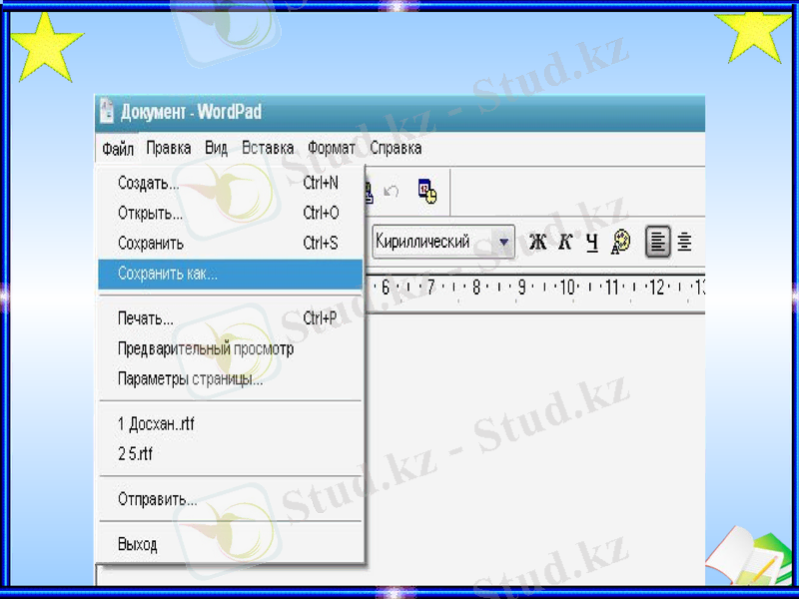Click the ruler at the 10 mark

tap(566, 288)
